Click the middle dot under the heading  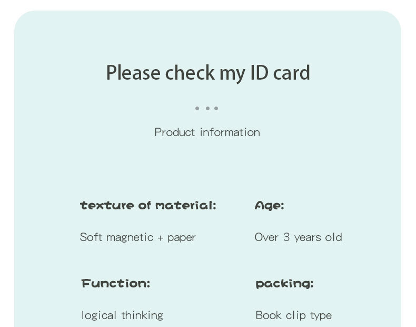(x=207, y=108)
